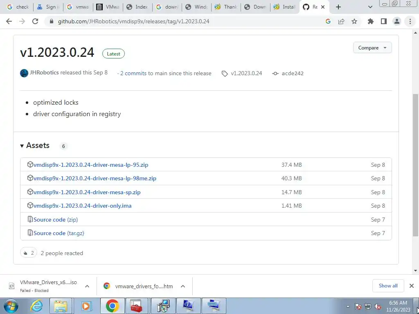Switch to the 'vmwa' Google tab

pos(78,7)
